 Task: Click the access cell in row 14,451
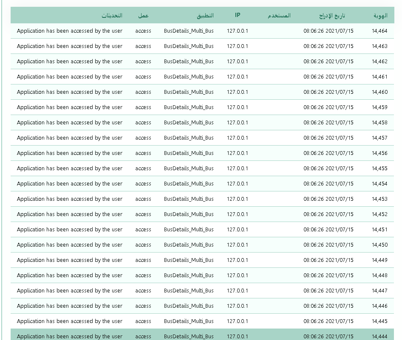pos(143,230)
